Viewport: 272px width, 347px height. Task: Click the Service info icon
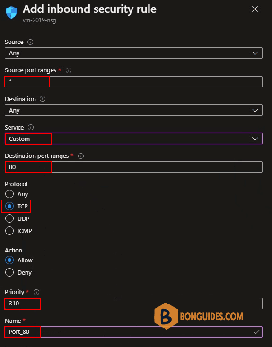coord(31,127)
